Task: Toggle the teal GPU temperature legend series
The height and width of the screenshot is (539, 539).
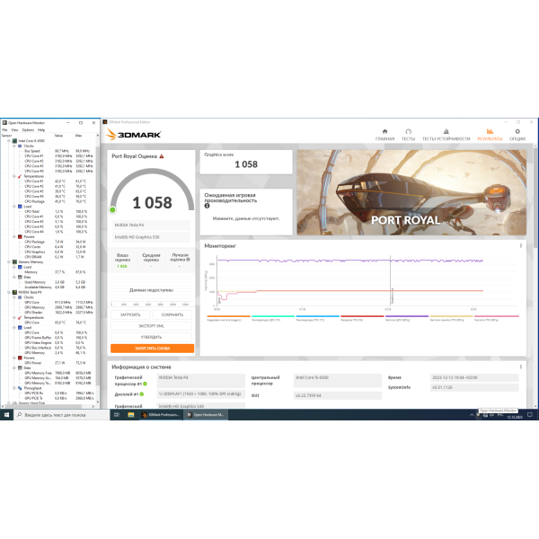Action: [x=273, y=318]
